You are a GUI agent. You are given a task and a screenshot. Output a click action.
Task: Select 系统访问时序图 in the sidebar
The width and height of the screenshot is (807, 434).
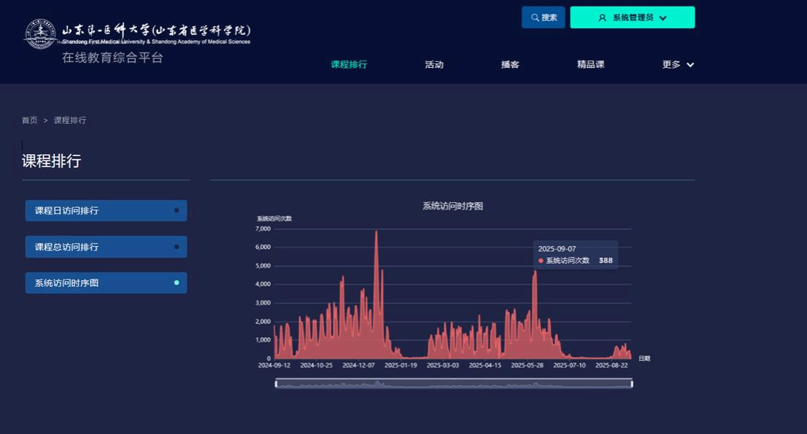(67, 283)
